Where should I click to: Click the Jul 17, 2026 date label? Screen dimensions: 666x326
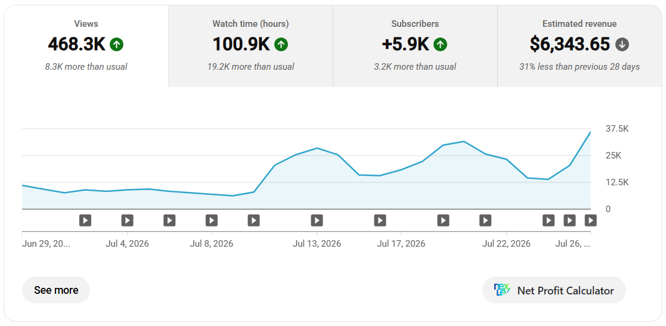coord(401,244)
